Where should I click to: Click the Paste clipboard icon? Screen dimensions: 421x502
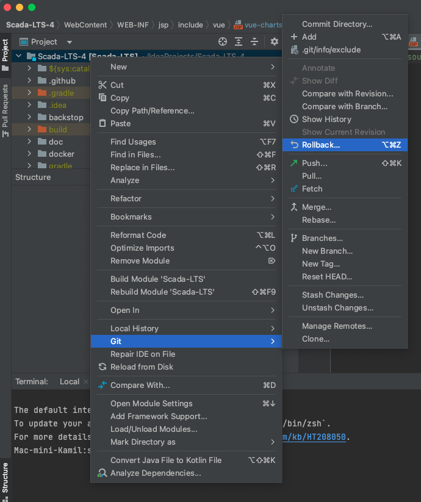(103, 123)
